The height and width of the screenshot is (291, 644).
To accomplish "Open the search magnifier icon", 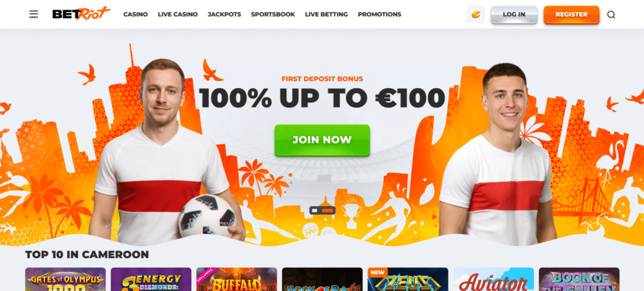I will (x=611, y=15).
